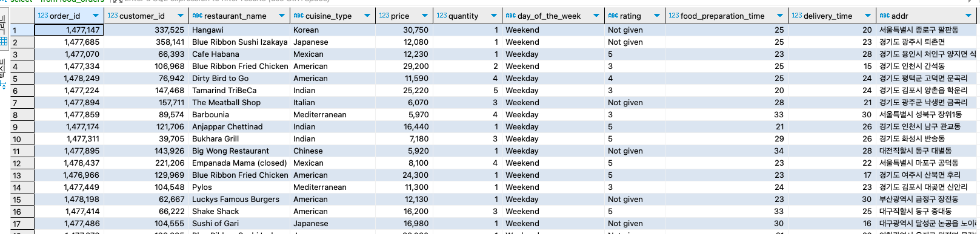The image size is (980, 234).
Task: Open the order_id column filter dropdown arrow
Action: [x=96, y=16]
